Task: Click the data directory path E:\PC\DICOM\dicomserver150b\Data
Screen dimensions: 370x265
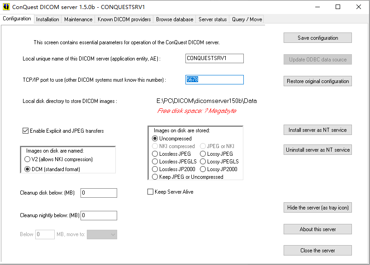Action: click(207, 101)
